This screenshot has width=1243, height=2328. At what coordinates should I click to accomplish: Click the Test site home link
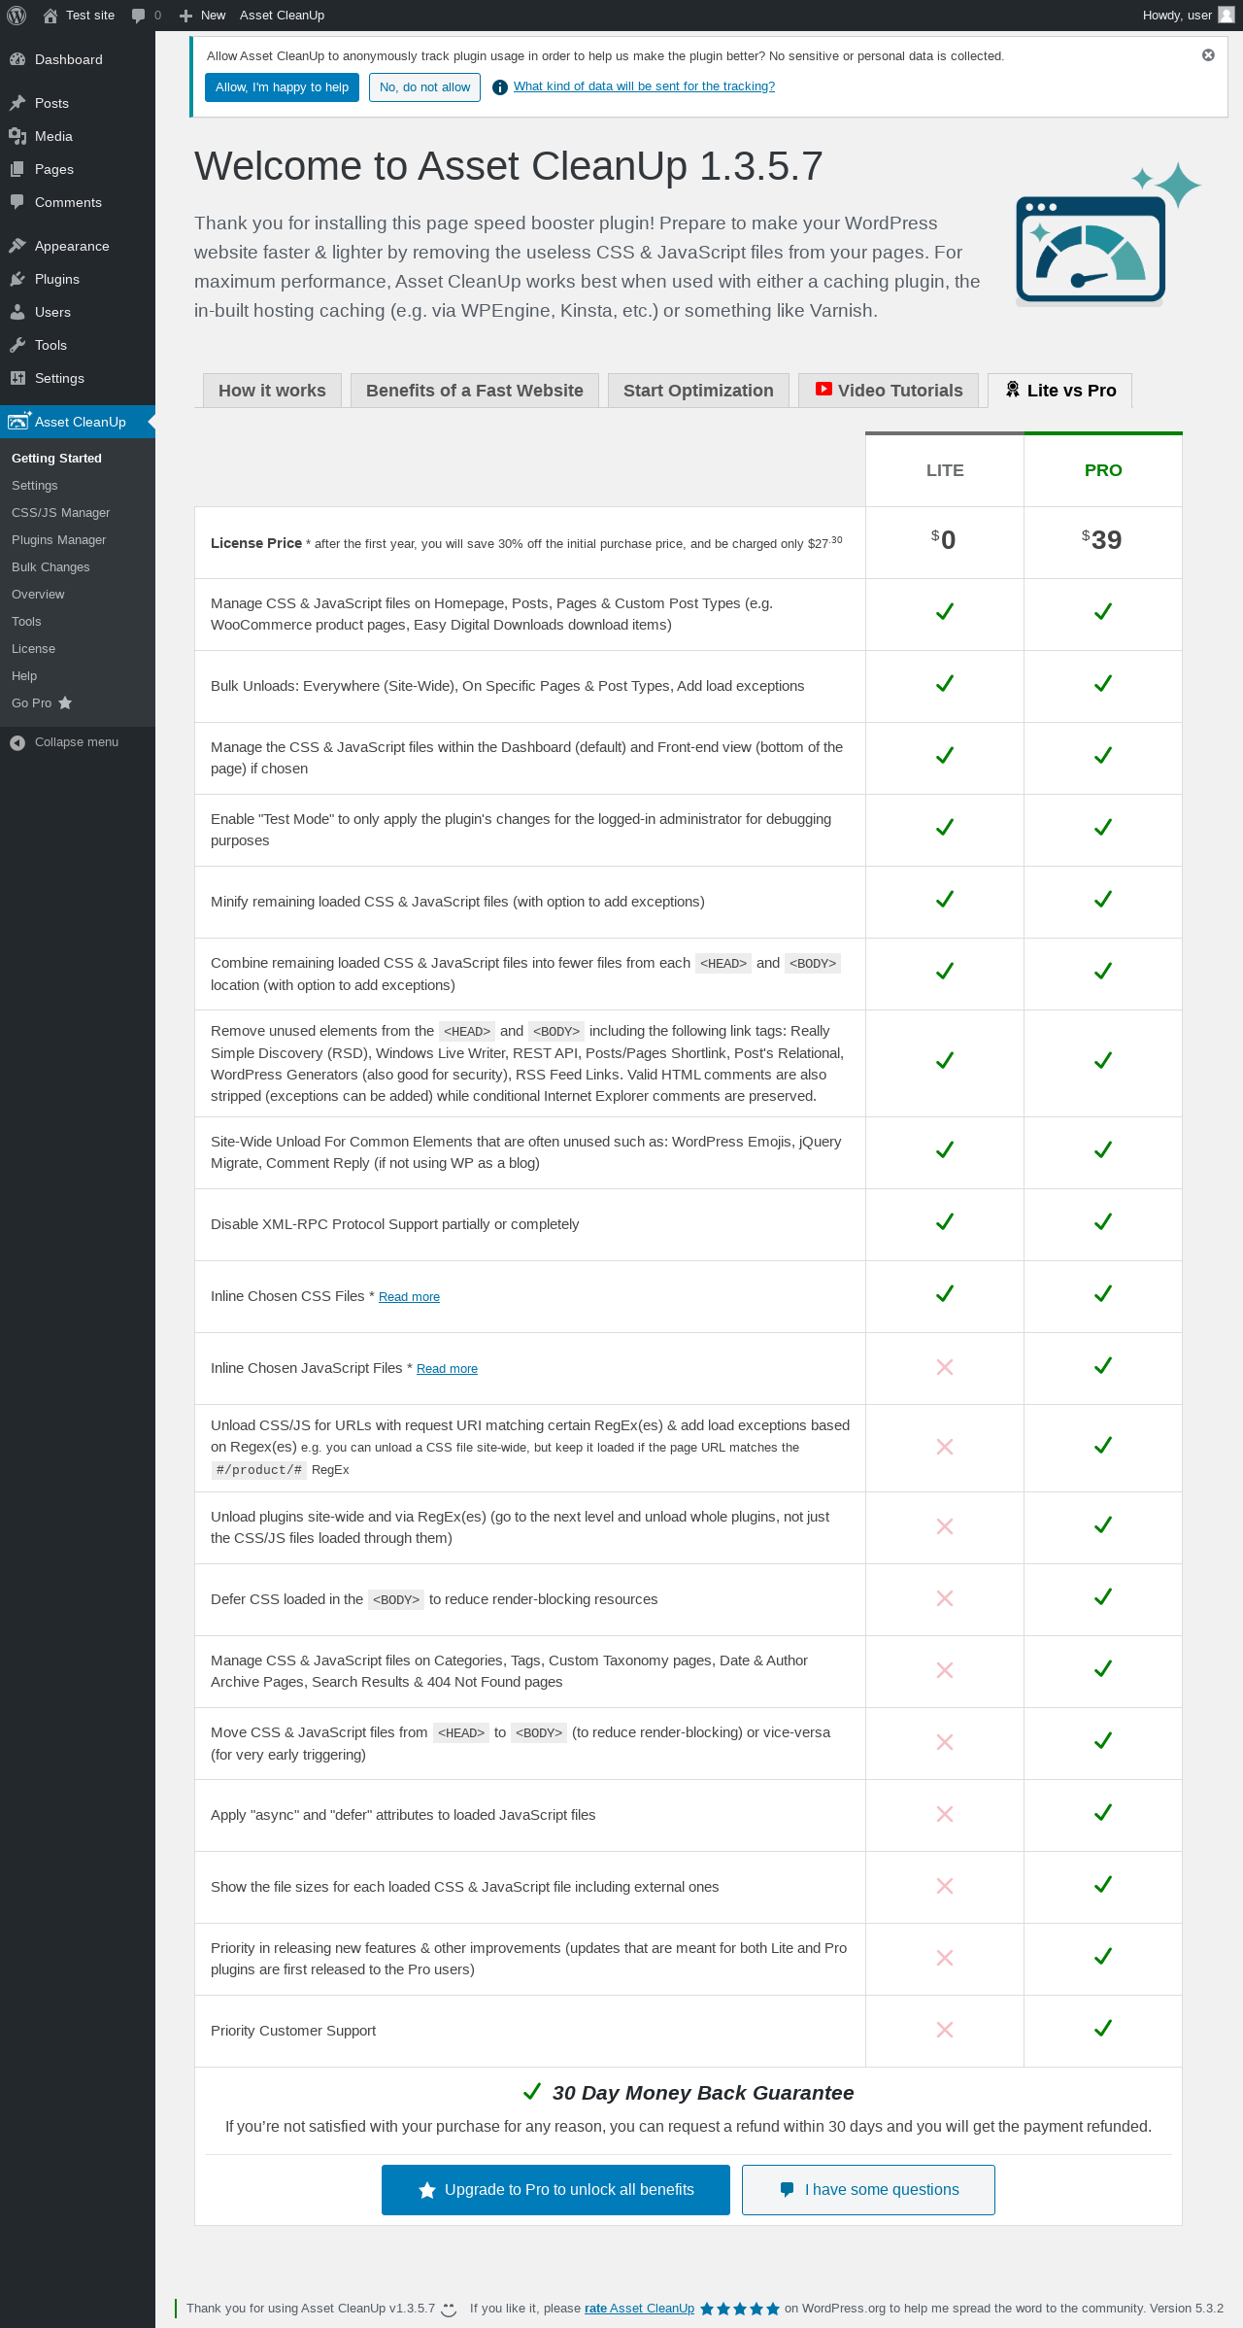pos(79,16)
